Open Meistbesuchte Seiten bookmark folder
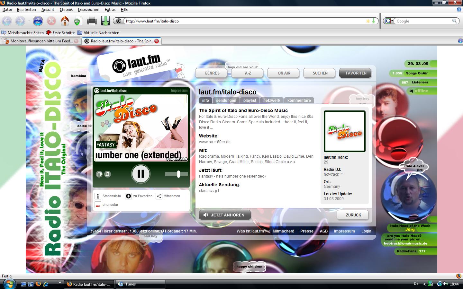This screenshot has width=463, height=289. point(23,33)
